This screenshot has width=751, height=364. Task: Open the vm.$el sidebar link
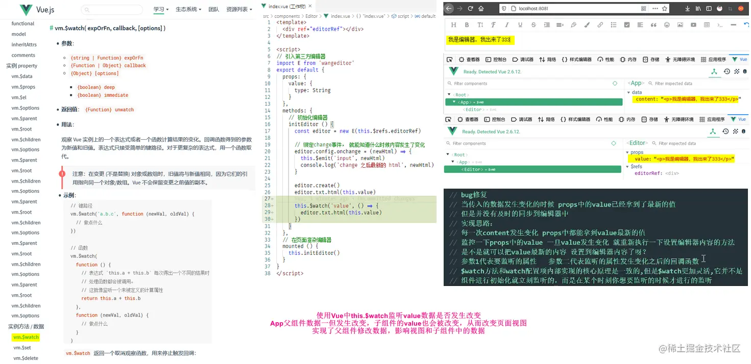click(x=19, y=97)
